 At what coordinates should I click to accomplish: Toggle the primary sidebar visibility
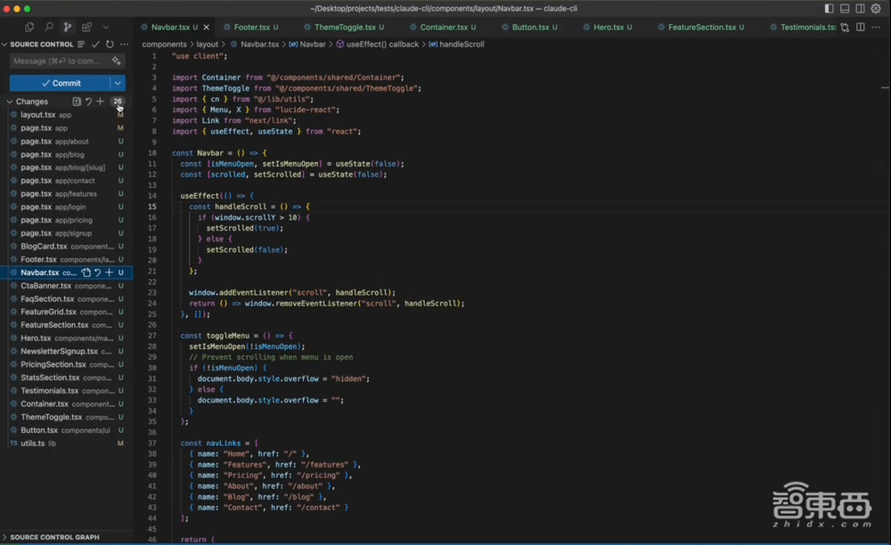(830, 9)
